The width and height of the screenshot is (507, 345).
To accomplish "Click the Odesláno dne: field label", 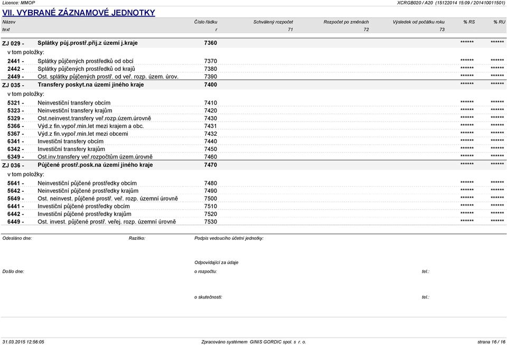I will [17, 238].
